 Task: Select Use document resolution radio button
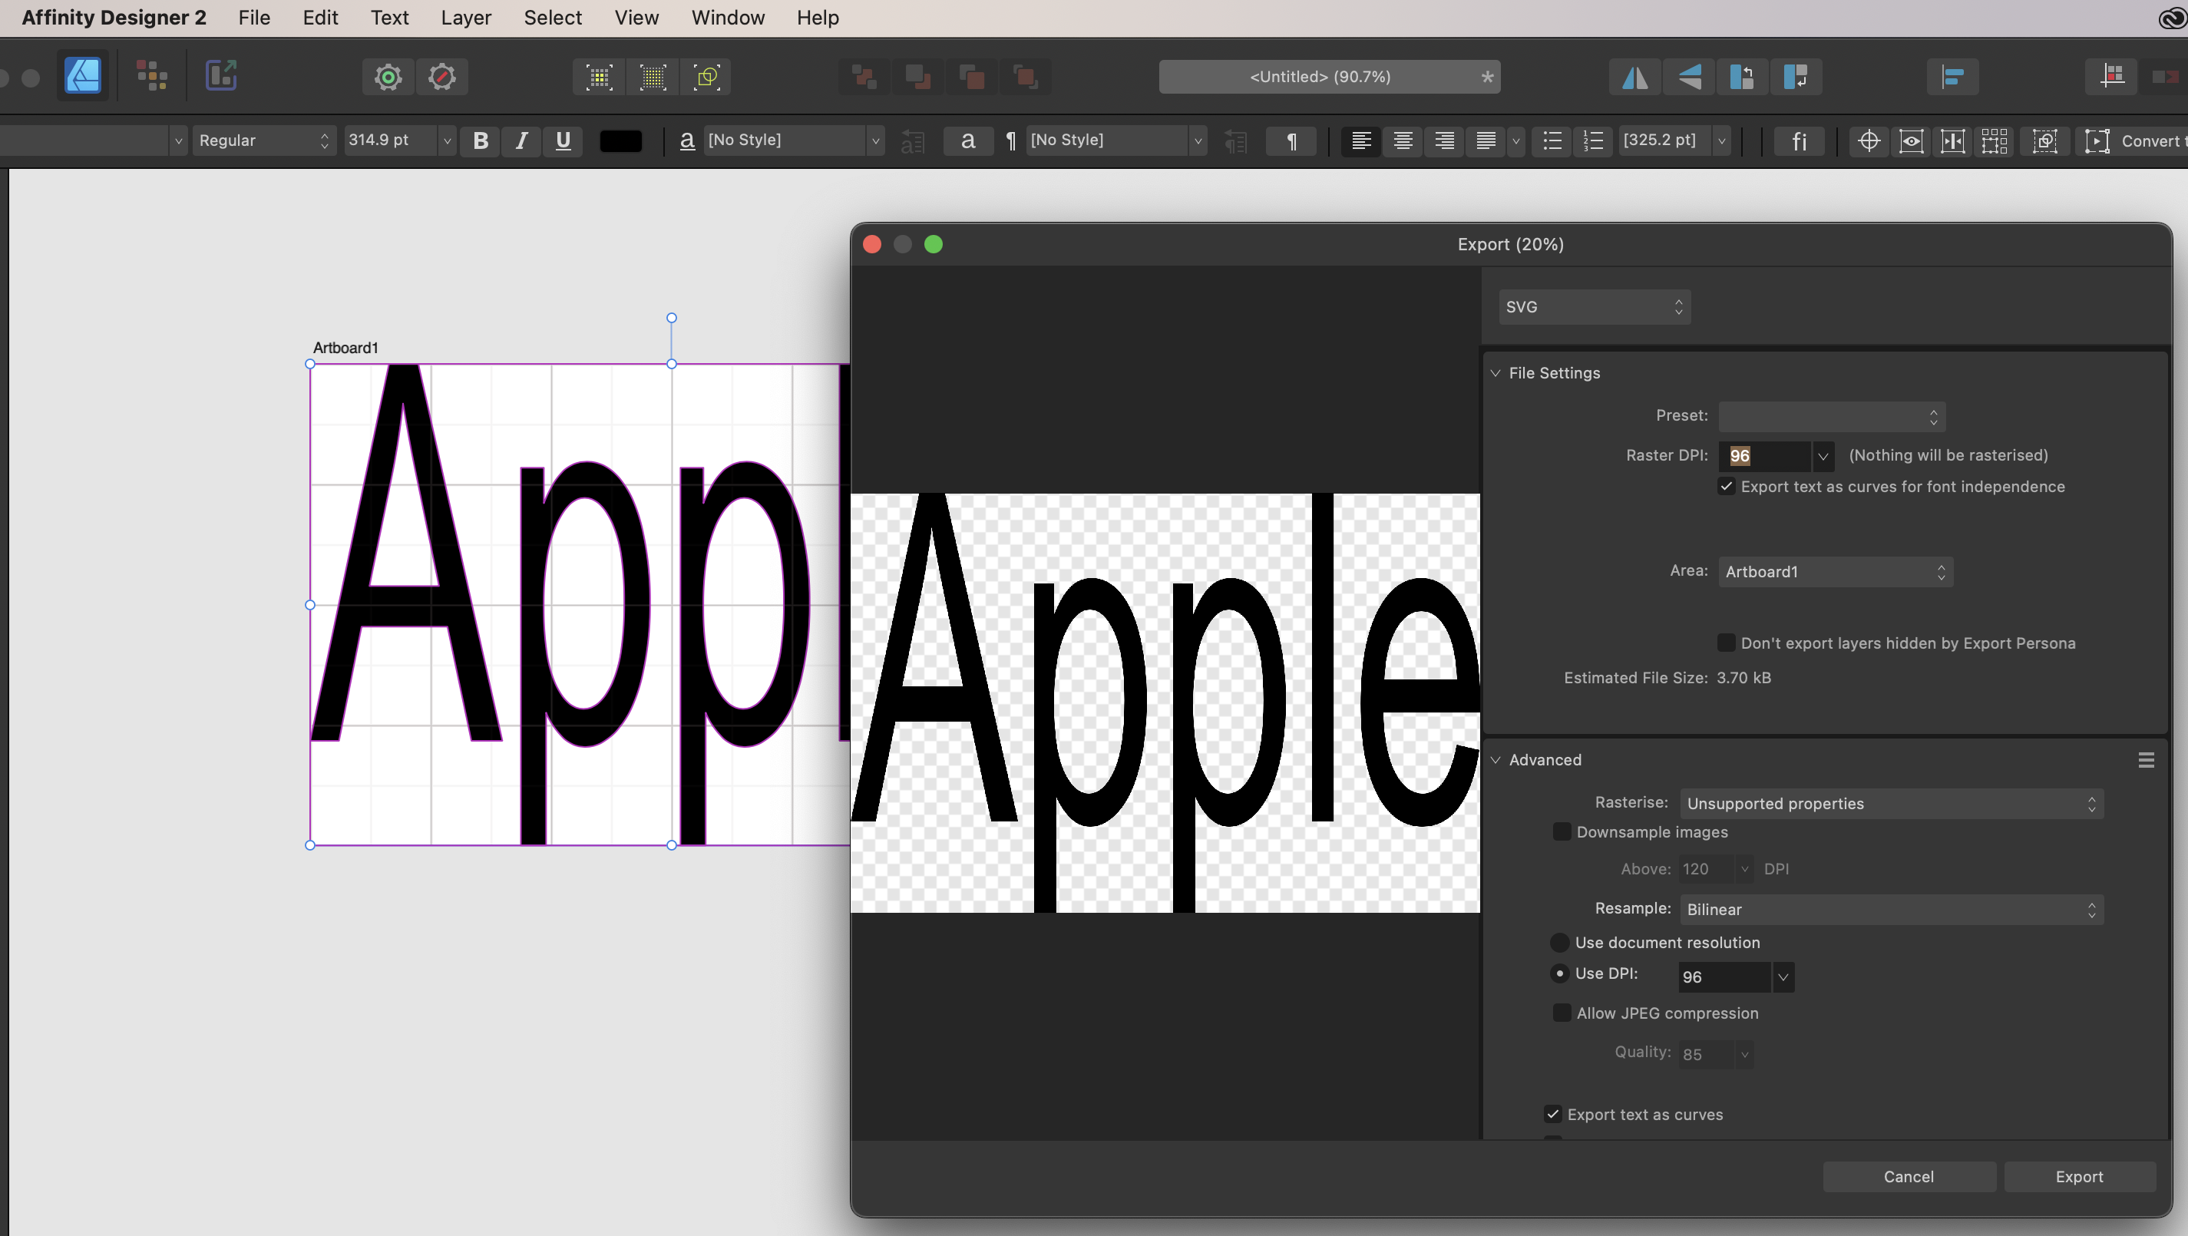[1559, 942]
